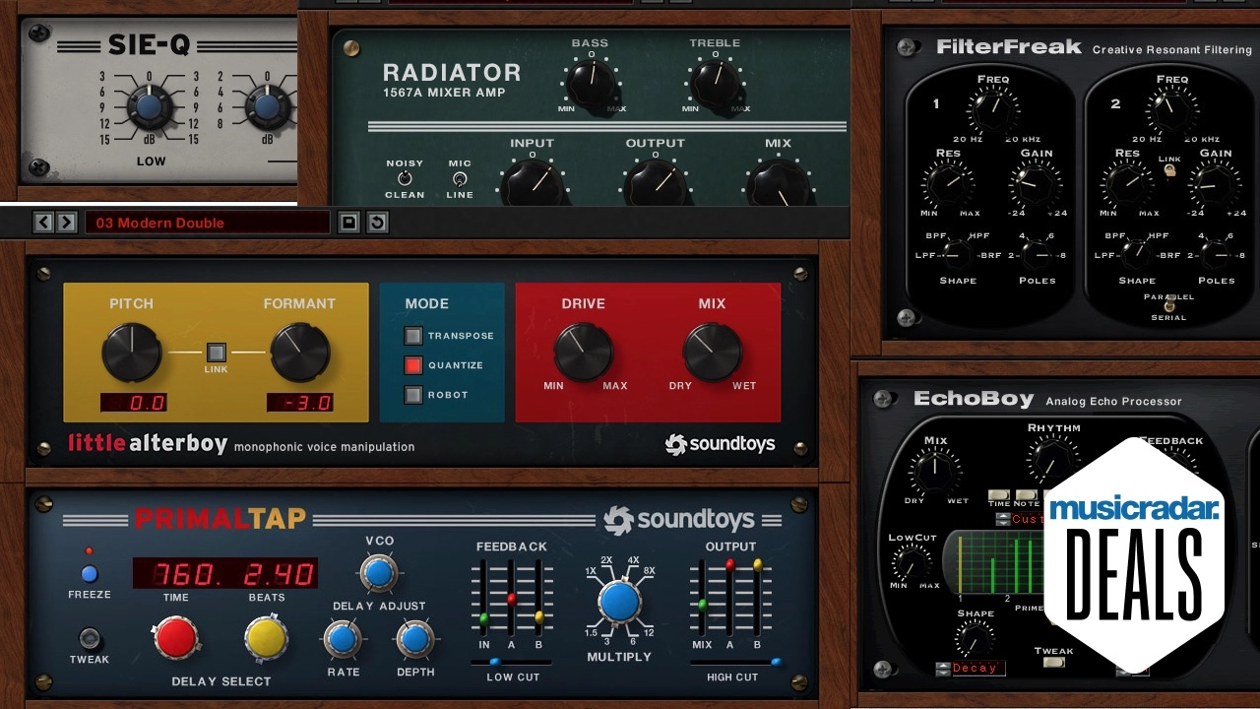The image size is (1260, 709).
Task: Click the Pitch value display 0.0
Action: [x=134, y=403]
